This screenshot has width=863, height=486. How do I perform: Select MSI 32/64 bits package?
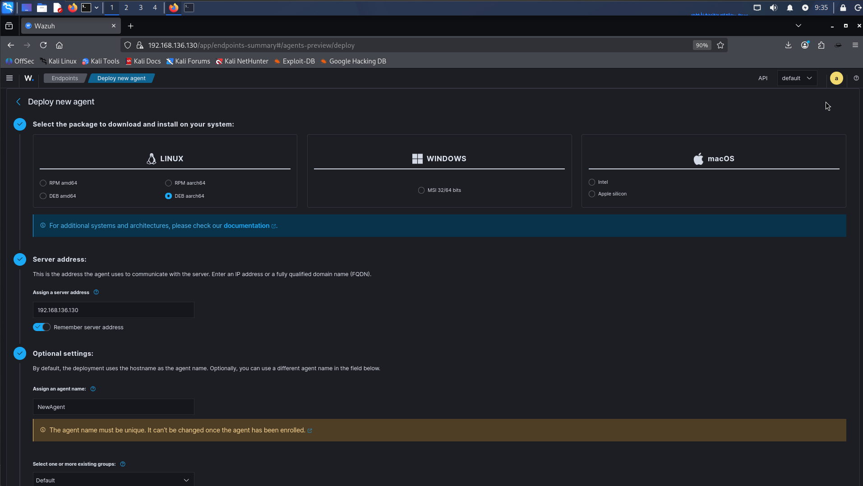[421, 190]
